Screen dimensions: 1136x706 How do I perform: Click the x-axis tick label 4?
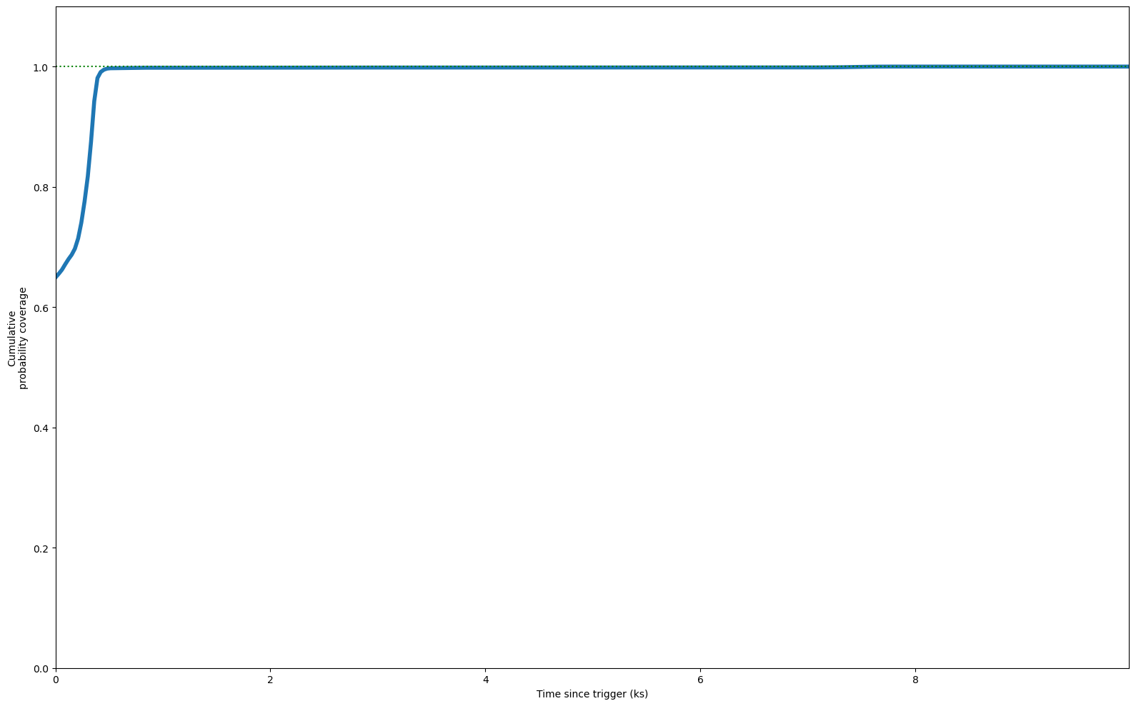[x=485, y=680]
